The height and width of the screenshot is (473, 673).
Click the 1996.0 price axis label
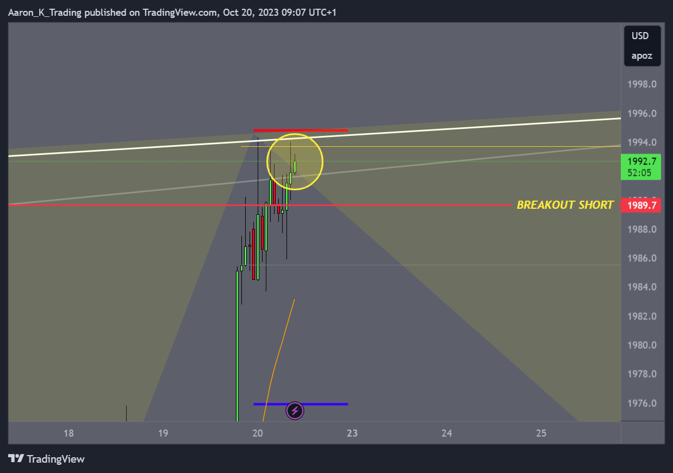641,114
